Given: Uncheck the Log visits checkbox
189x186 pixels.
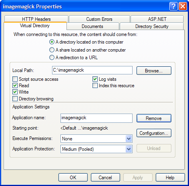Looking at the screenshot, I should (95, 79).
